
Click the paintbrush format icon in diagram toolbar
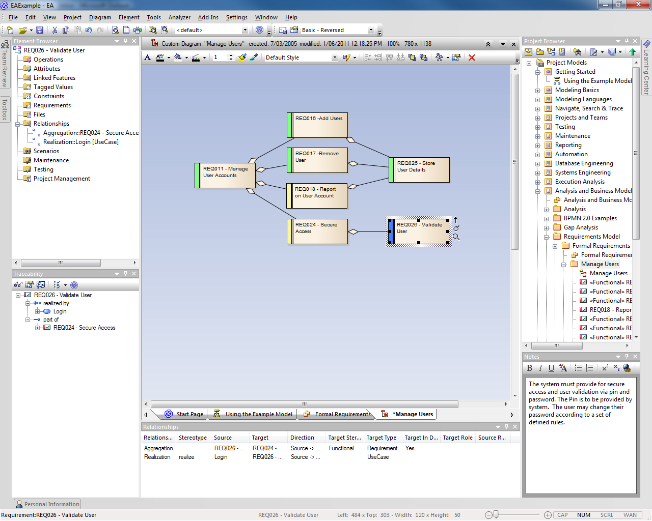(242, 57)
